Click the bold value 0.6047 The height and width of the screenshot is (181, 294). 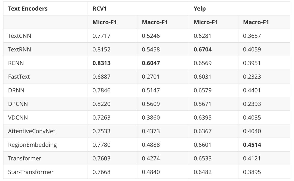coord(151,63)
